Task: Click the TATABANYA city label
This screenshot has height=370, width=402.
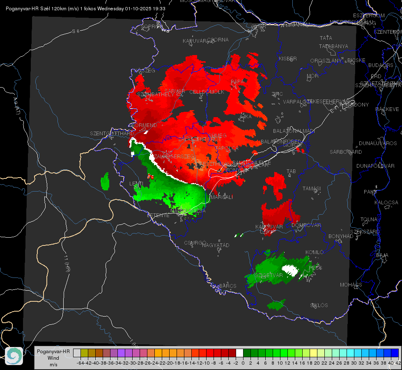Action: [x=333, y=46]
